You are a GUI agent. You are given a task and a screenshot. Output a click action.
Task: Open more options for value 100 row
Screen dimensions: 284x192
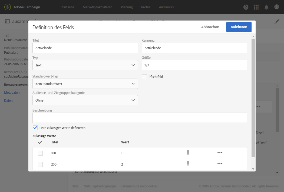[x=220, y=153]
